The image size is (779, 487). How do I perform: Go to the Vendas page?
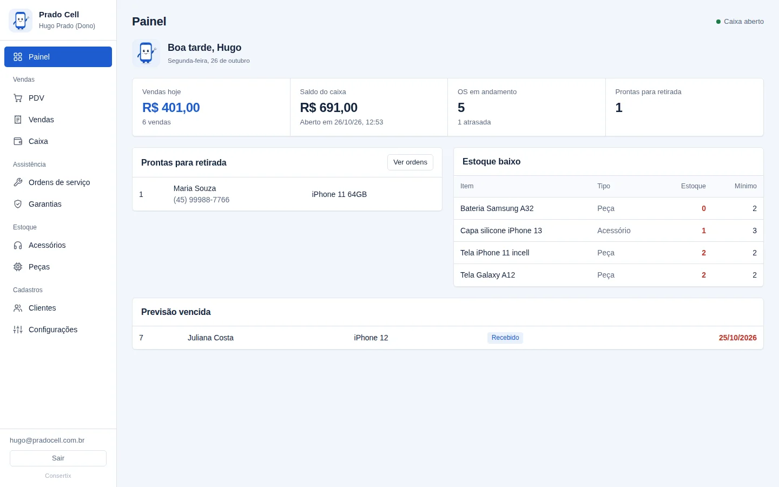pos(58,120)
